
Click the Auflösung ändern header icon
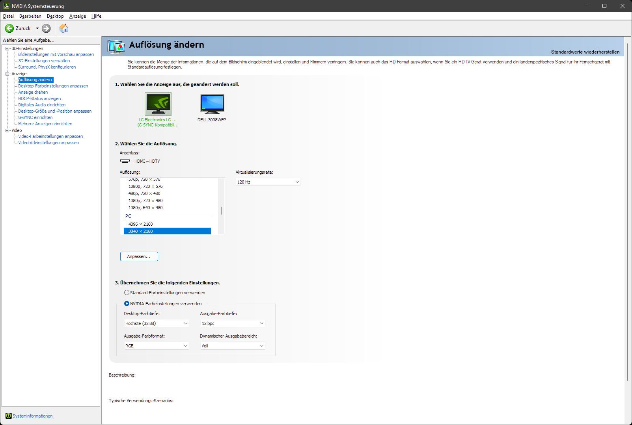tap(116, 46)
